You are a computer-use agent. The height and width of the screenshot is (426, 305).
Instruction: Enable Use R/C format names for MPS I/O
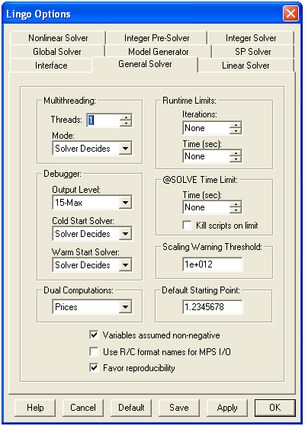click(94, 351)
